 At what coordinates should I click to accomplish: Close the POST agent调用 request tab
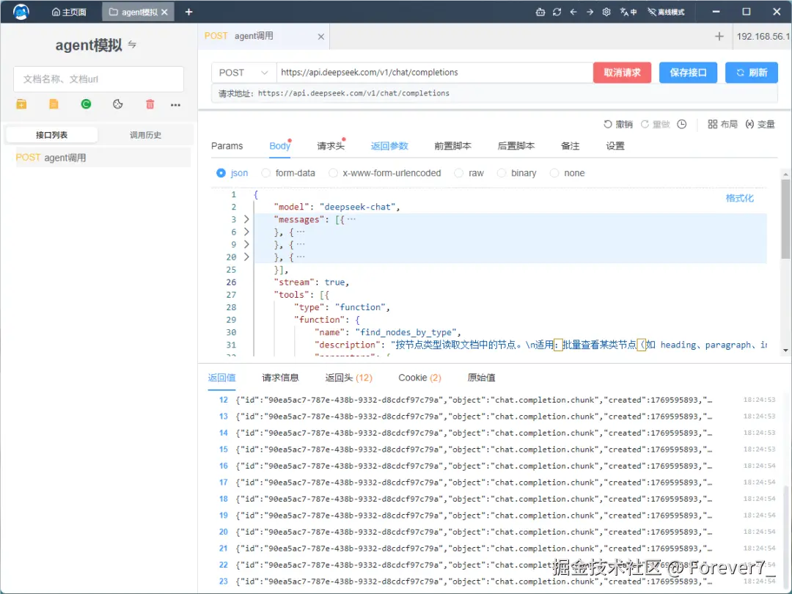(x=320, y=37)
